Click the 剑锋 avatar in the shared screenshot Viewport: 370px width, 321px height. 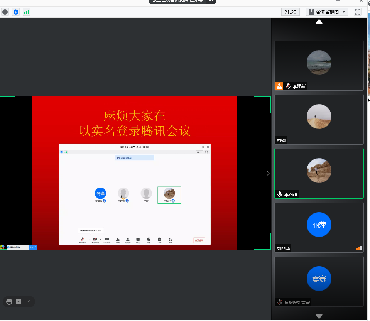pyautogui.click(x=100, y=193)
